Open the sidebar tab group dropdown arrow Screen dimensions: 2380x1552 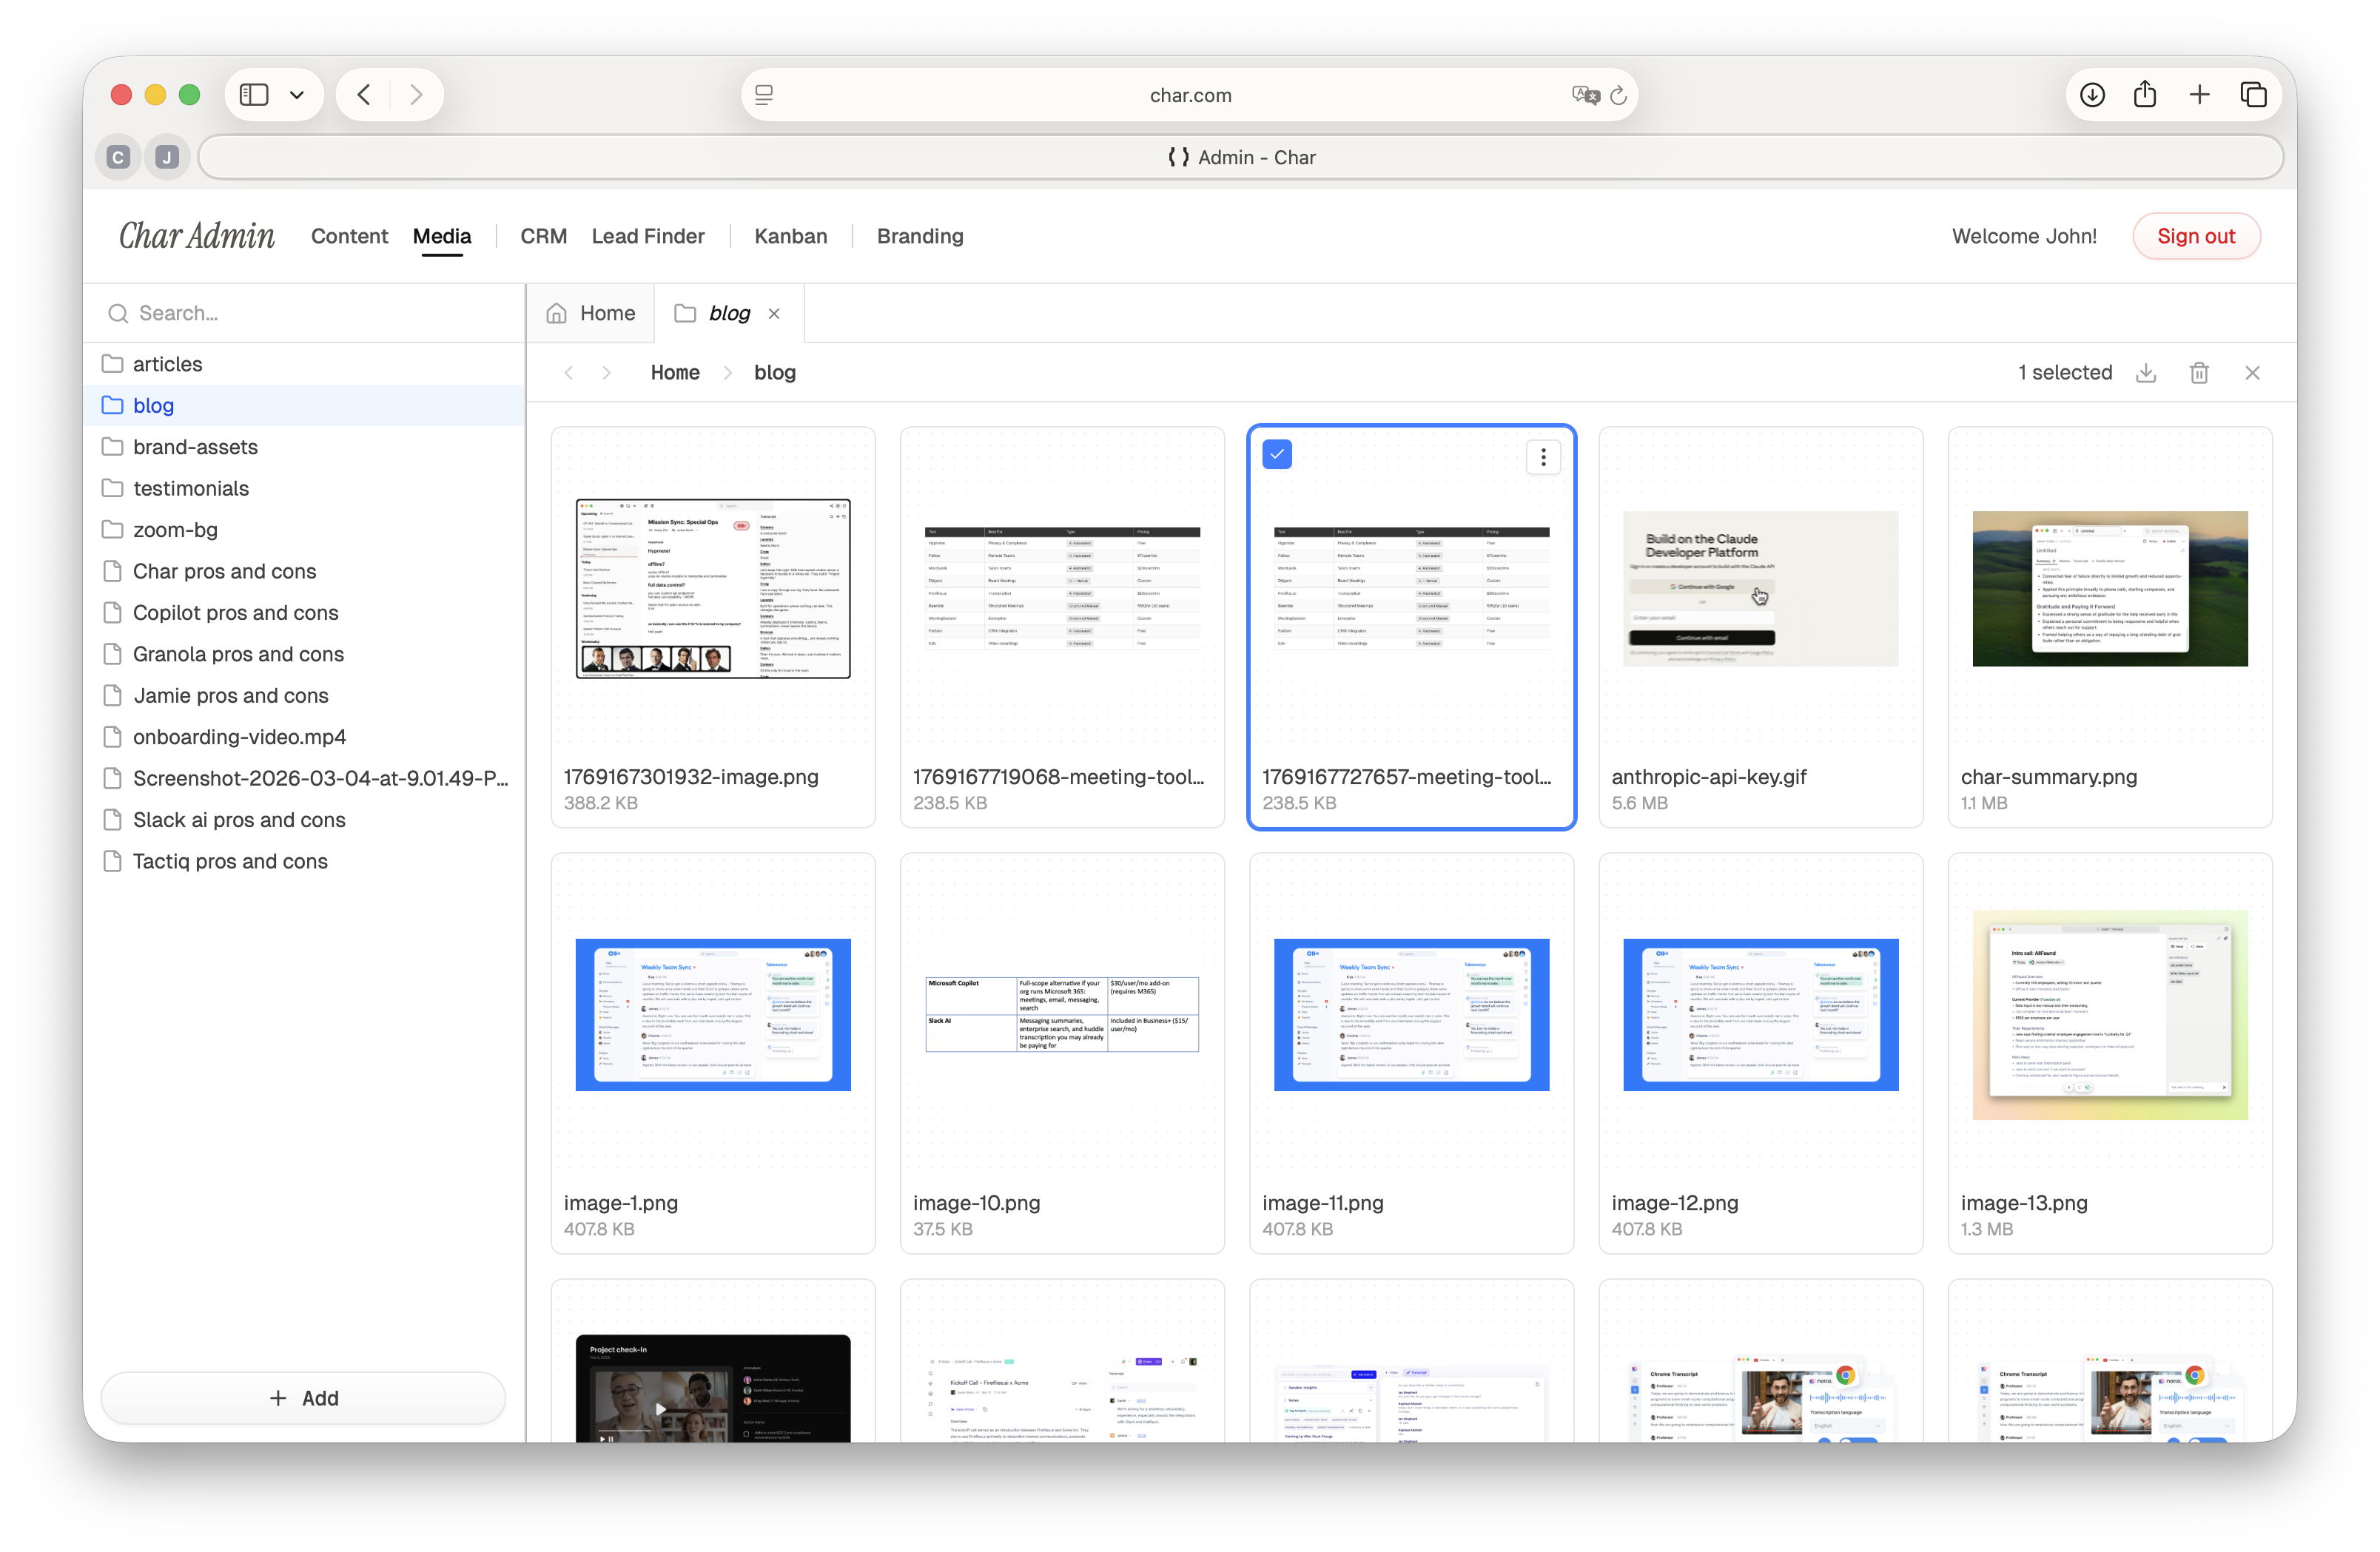tap(297, 95)
